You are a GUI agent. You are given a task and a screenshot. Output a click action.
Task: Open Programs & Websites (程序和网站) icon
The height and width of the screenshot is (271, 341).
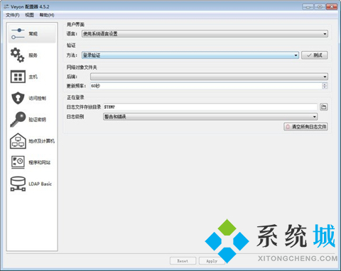tap(18, 162)
